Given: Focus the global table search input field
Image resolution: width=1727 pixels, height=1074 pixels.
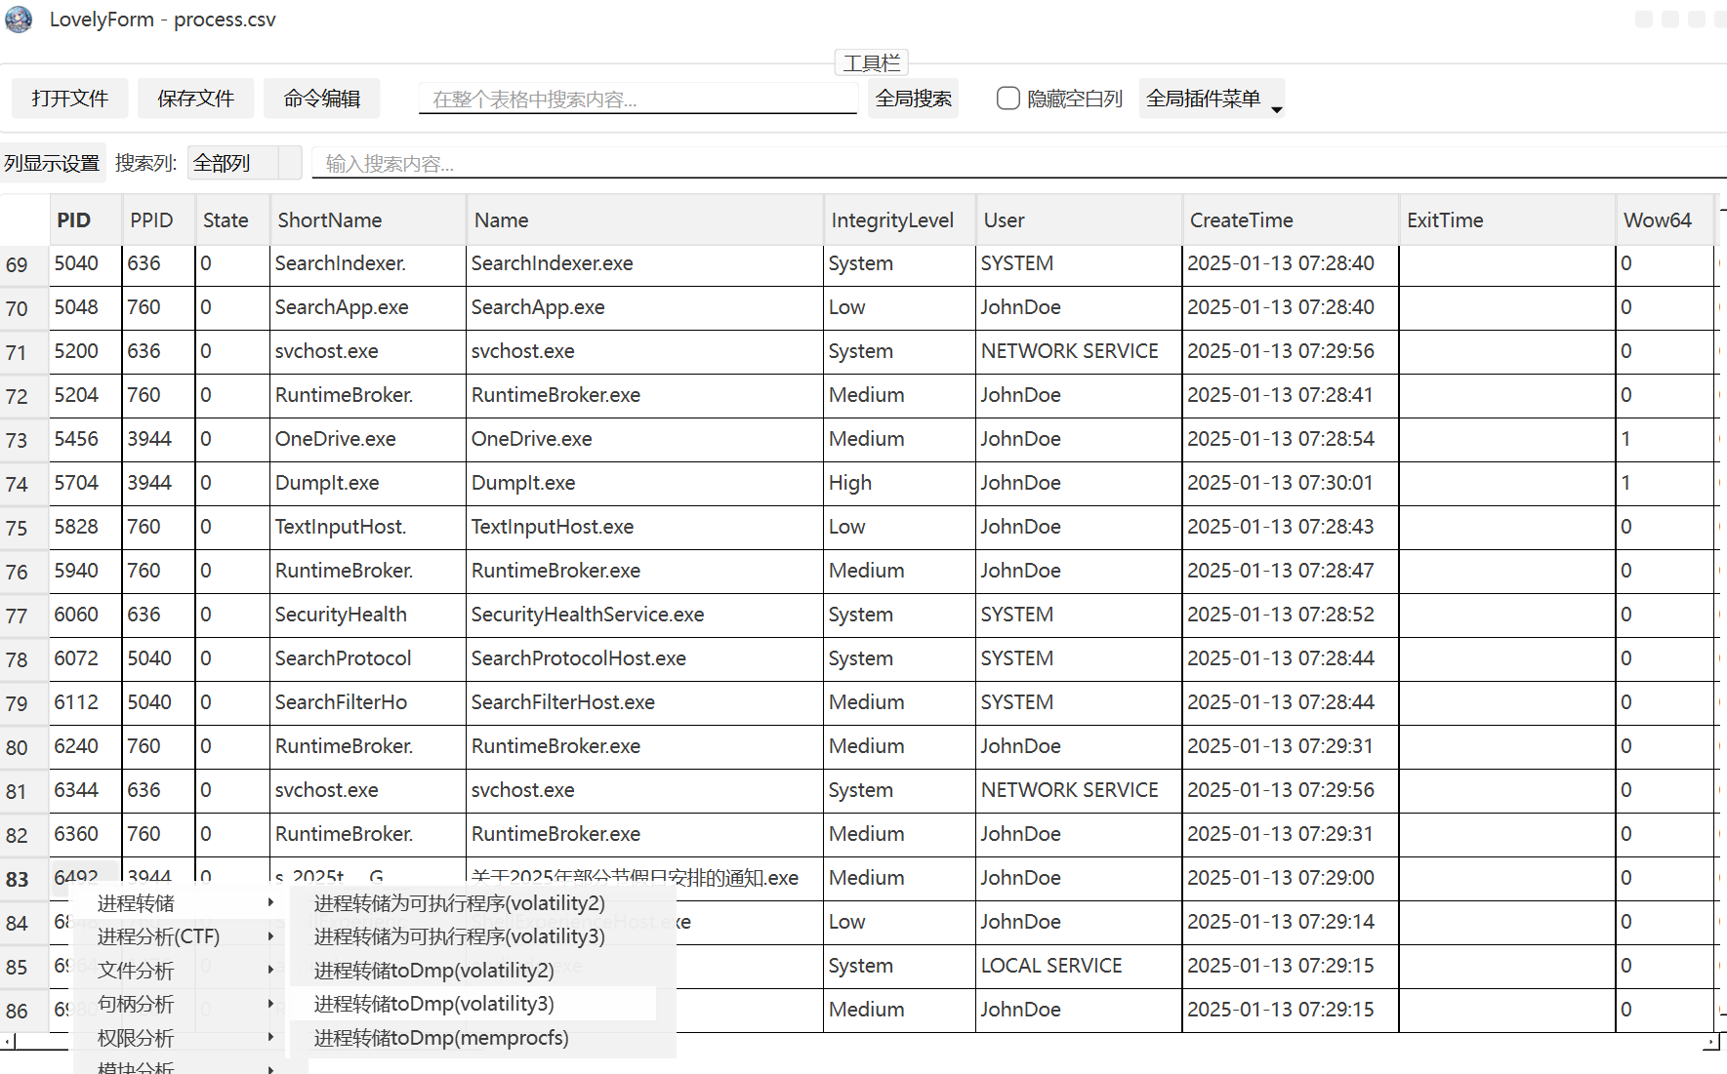Looking at the screenshot, I should coord(637,99).
